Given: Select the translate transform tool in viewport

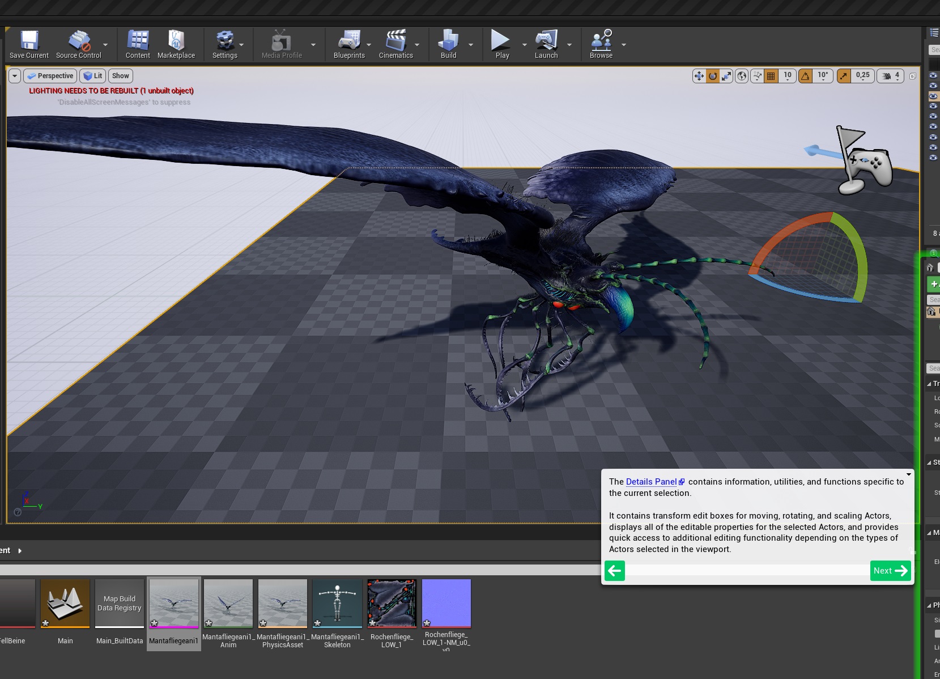Looking at the screenshot, I should click(x=699, y=76).
